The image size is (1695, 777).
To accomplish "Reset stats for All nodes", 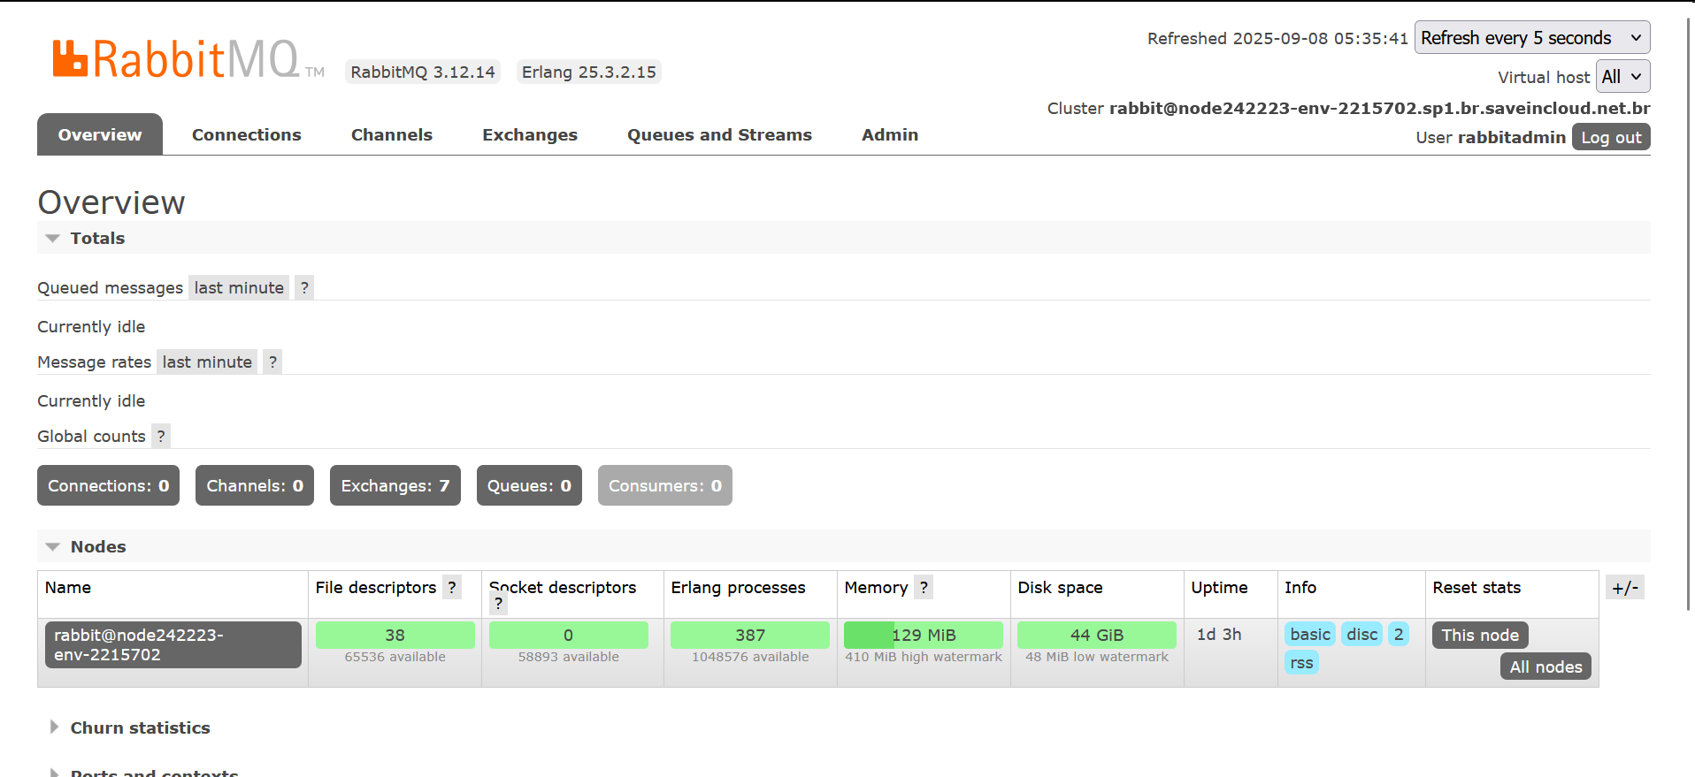I will coord(1545,667).
